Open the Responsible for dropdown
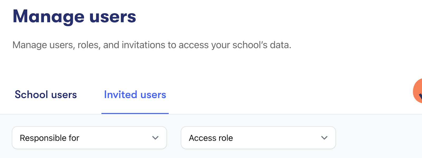The image size is (422, 158). tap(89, 138)
